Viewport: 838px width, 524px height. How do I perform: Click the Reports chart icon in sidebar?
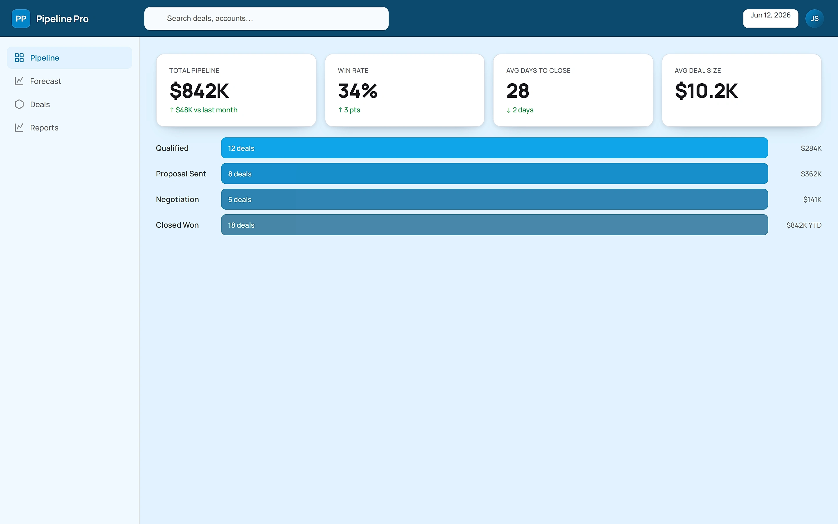[x=19, y=128]
